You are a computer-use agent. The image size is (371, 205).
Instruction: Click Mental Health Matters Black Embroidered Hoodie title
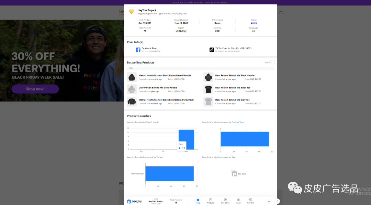point(165,75)
